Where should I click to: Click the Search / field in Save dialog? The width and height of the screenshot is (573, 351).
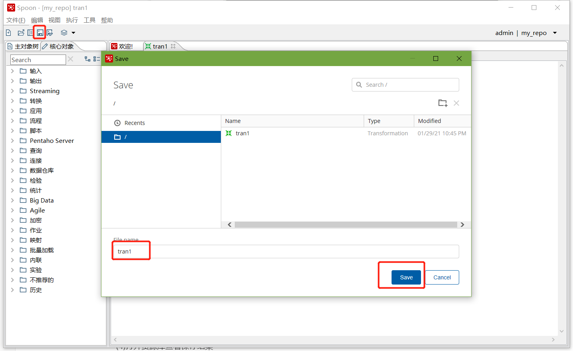405,85
